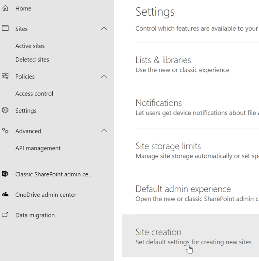Open Access control under Policies
Viewport: 259px width, 261px height.
click(x=34, y=93)
